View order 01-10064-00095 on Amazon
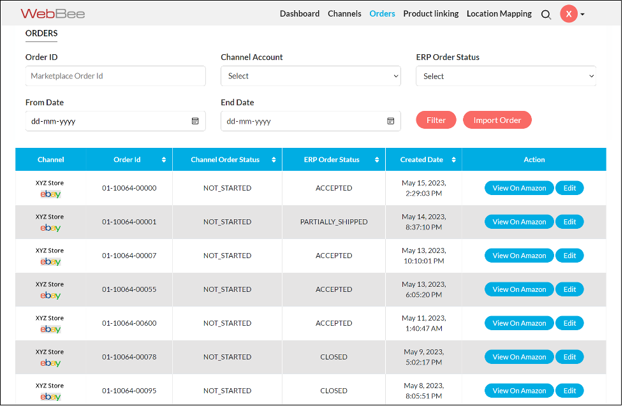Image resolution: width=623 pixels, height=406 pixels. click(519, 391)
